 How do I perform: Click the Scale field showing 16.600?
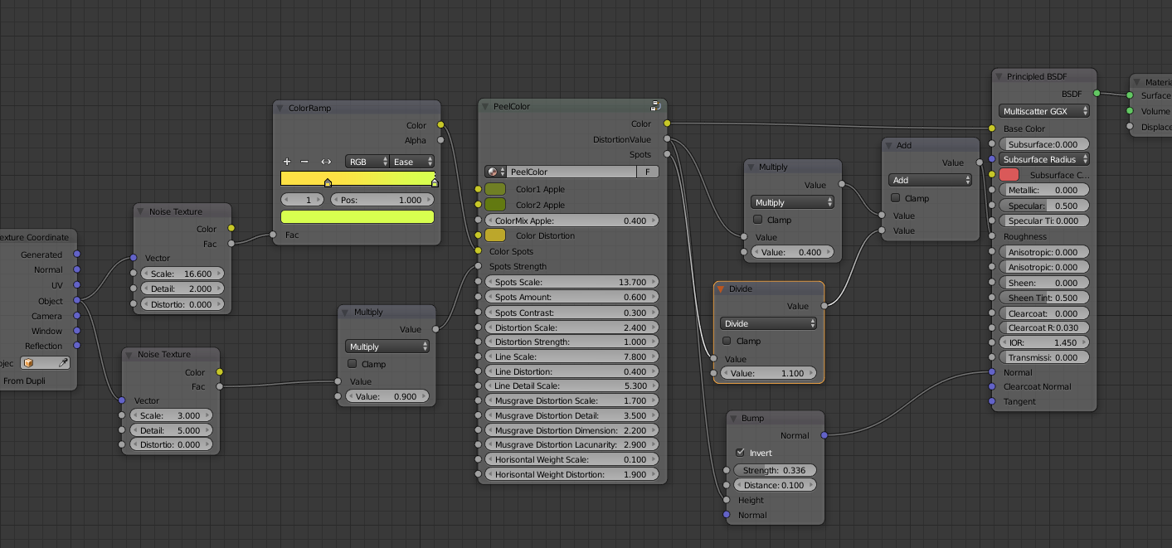tap(182, 274)
